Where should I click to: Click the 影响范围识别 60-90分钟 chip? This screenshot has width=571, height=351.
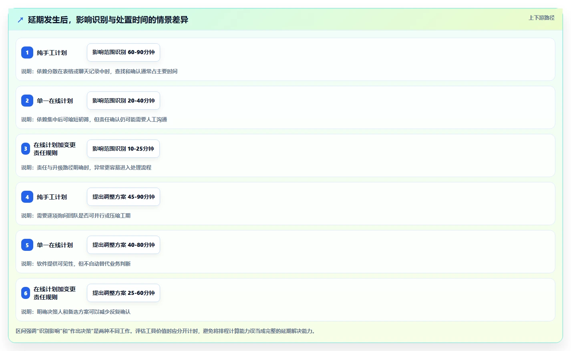pyautogui.click(x=123, y=52)
